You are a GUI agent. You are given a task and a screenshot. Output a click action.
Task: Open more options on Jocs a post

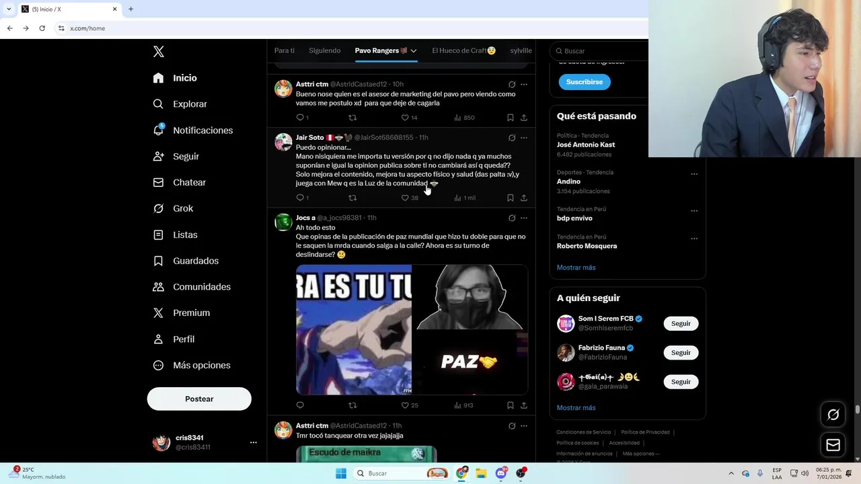point(524,218)
